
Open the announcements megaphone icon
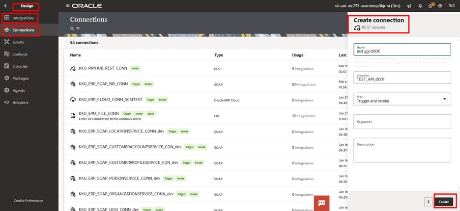point(409,6)
